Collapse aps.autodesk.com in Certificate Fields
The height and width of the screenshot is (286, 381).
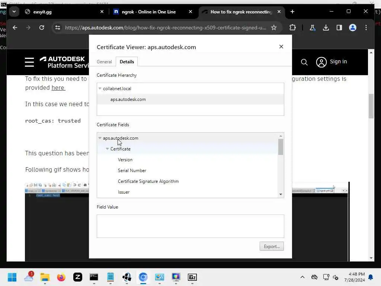click(100, 138)
